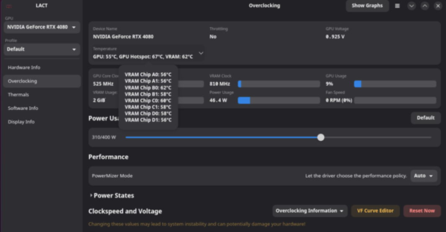Click the GPU Usage progress bar
The width and height of the screenshot is (446, 232).
pos(395,84)
